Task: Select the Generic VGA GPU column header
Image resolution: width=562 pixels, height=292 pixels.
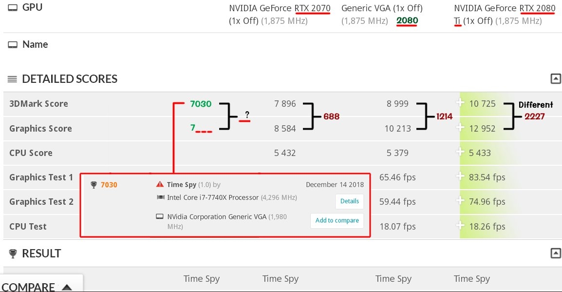Action: tap(382, 8)
